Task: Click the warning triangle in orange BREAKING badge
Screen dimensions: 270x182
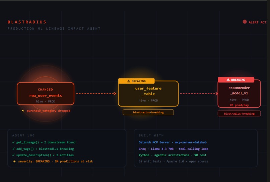Action: click(129, 81)
